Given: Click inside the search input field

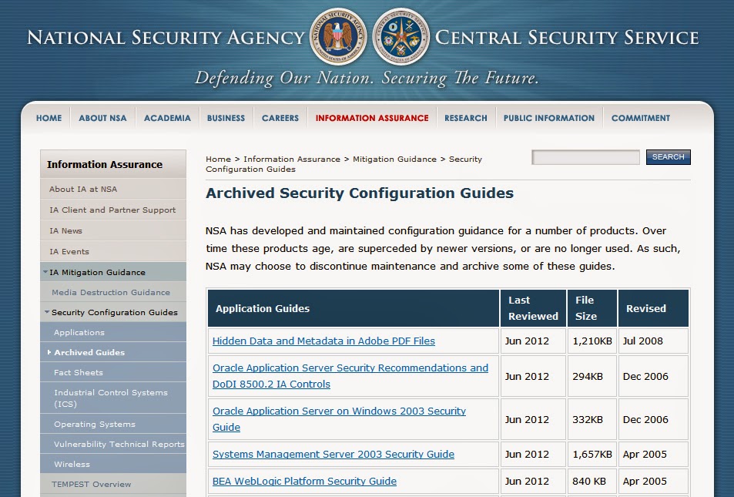Looking at the screenshot, I should 585,157.
